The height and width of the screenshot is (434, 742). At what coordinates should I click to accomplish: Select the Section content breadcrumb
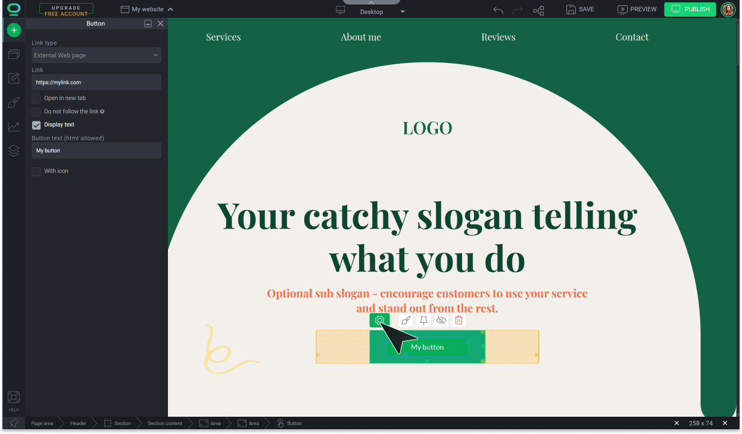pos(165,423)
